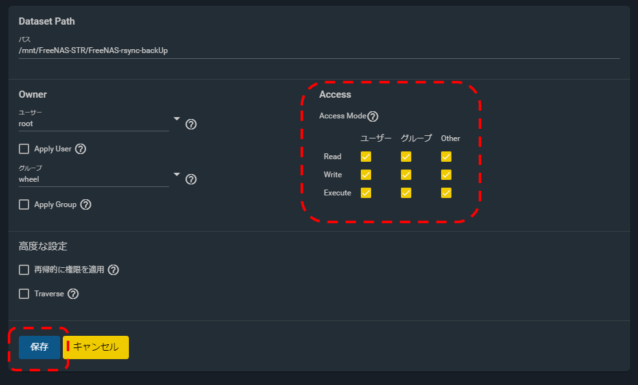Viewport: 638px width, 385px height.
Task: Expand the グループ wheel dropdown arrow
Action: click(177, 175)
